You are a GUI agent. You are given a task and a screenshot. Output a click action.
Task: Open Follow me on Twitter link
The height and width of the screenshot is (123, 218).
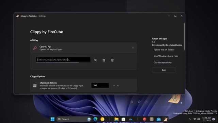[164, 50]
